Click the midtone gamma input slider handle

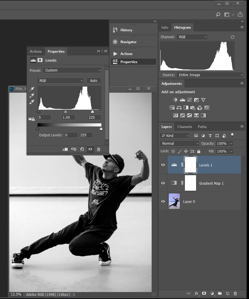66,112
